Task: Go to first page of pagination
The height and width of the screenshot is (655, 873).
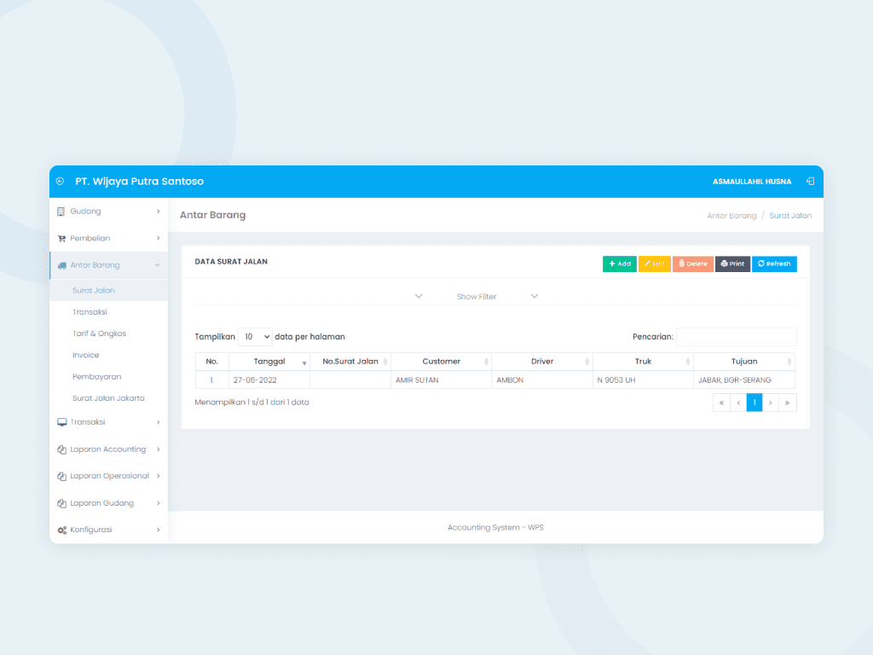Action: click(721, 403)
